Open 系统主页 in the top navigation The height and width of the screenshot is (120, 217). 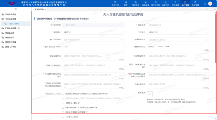(115, 3)
